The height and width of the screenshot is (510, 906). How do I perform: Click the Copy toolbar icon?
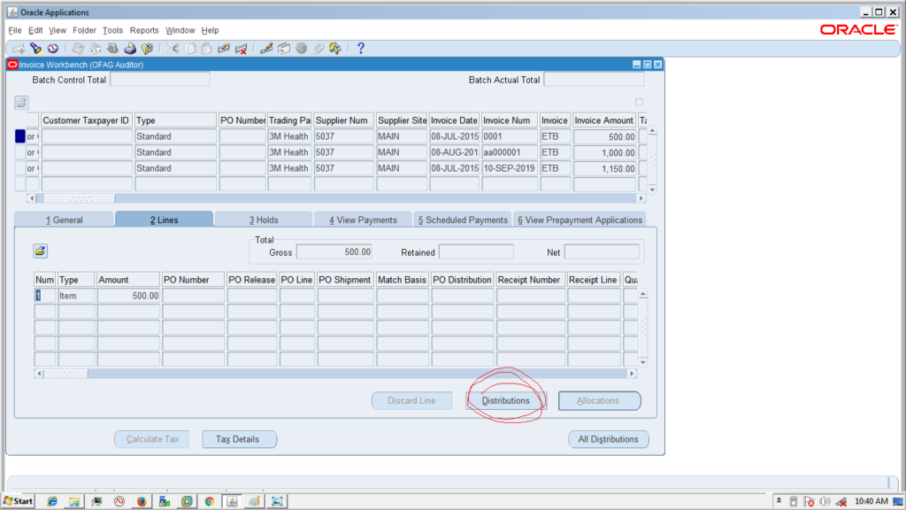point(189,49)
